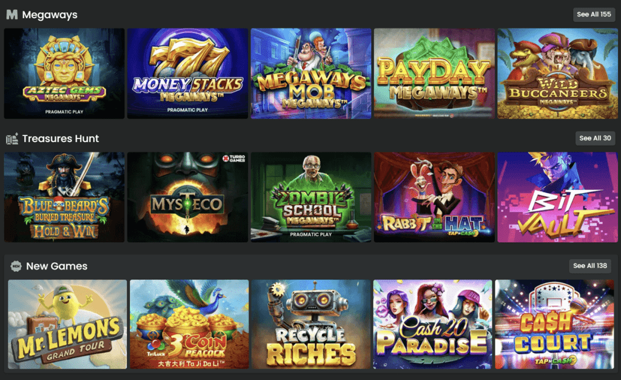Select Rabbit in the Hat game
Screen dimensions: 621x380
[x=434, y=197]
